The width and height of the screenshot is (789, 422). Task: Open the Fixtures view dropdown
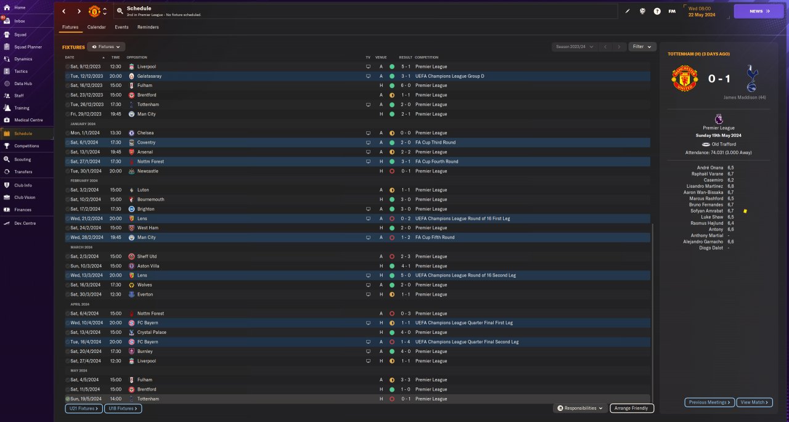point(106,47)
